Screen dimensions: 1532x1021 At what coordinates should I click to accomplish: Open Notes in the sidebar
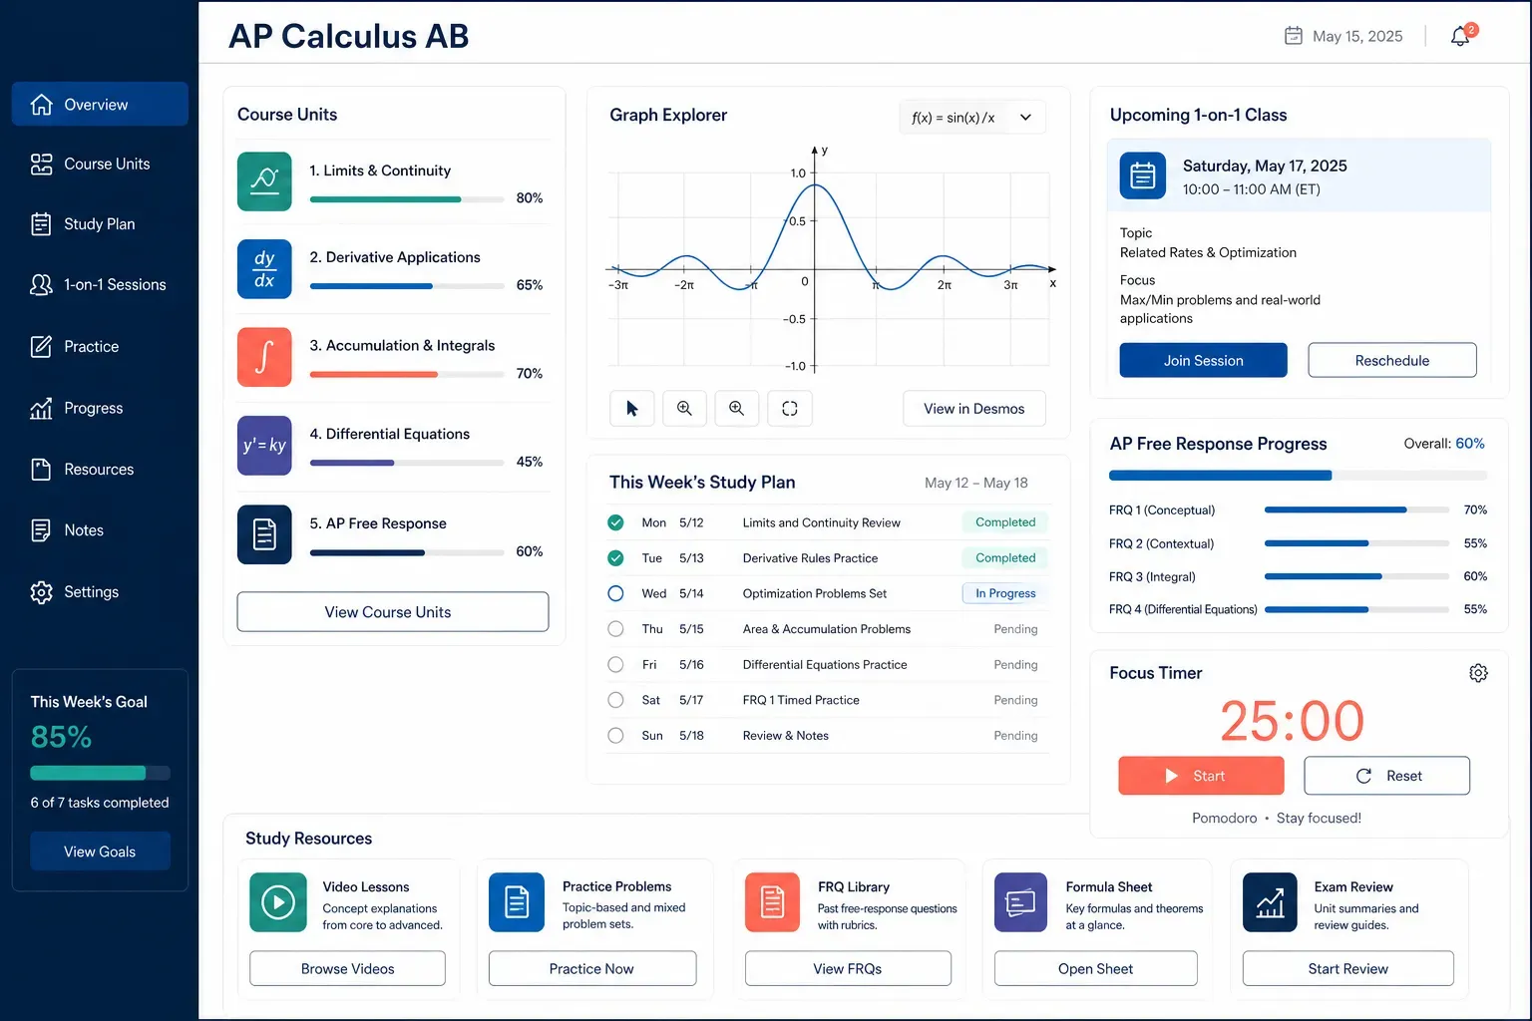click(x=100, y=530)
